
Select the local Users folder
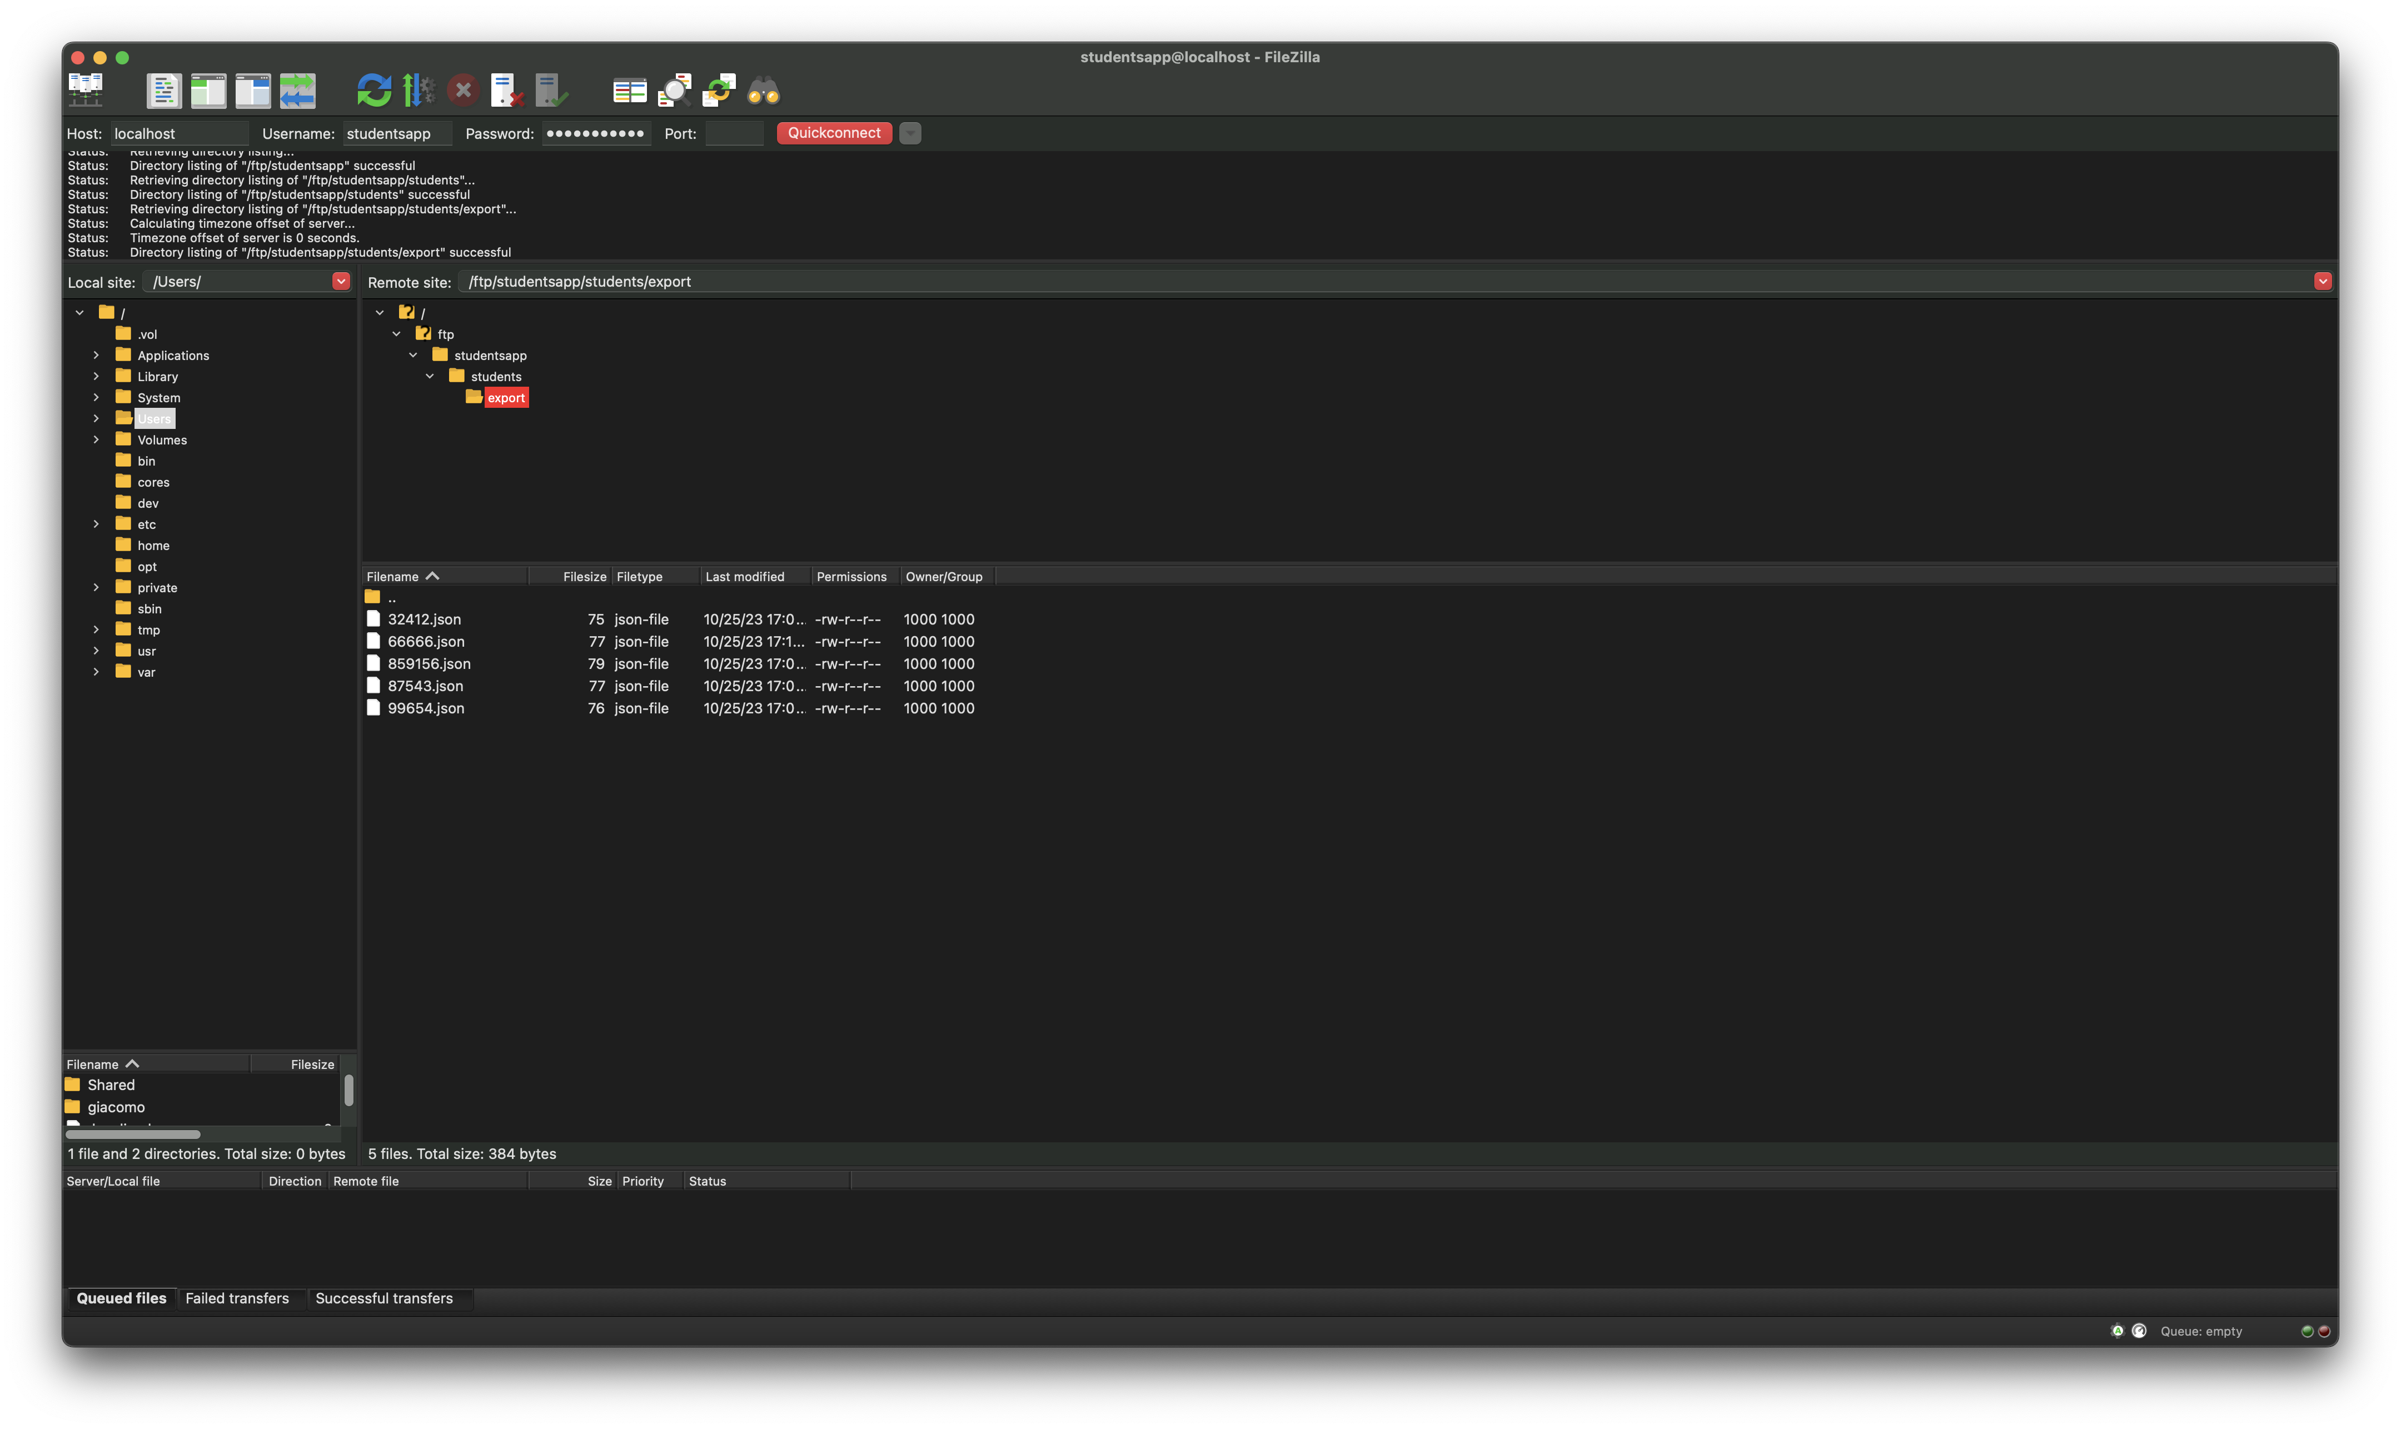pyautogui.click(x=154, y=419)
